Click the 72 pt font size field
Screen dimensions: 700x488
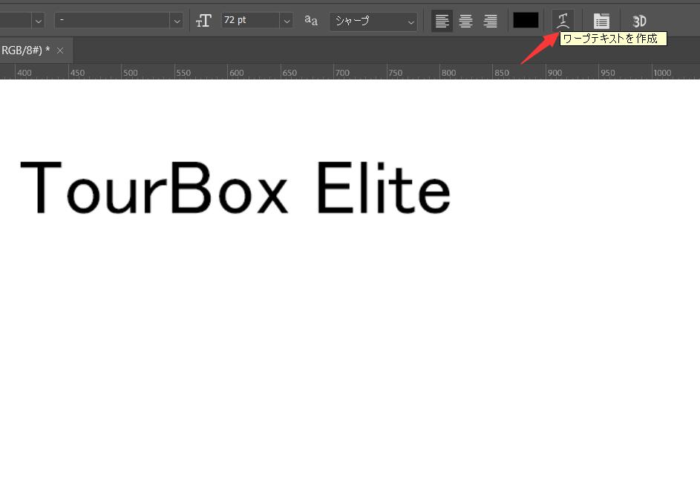coord(250,21)
